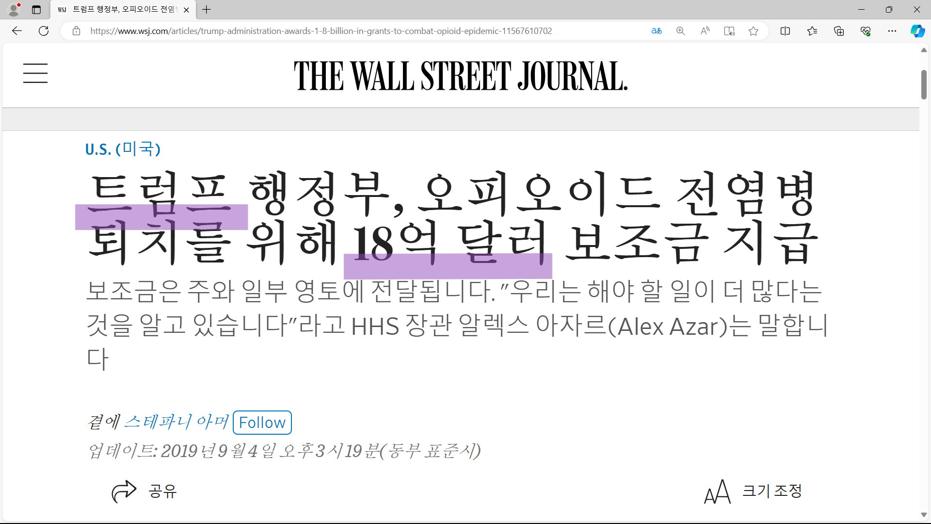931x524 pixels.
Task: Open the Copilot sidebar icon
Action: [x=917, y=31]
